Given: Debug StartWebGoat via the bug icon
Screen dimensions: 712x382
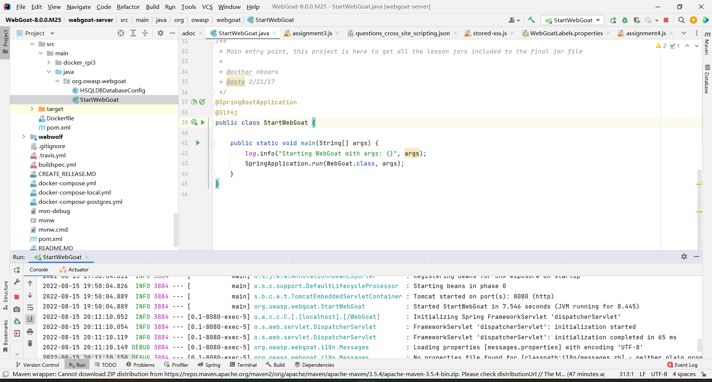Looking at the screenshot, I should tap(625, 20).
